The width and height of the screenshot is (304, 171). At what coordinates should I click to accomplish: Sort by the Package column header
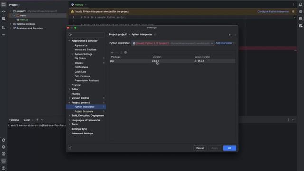115,57
